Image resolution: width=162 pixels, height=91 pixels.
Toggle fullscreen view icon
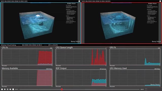(x=146, y=89)
